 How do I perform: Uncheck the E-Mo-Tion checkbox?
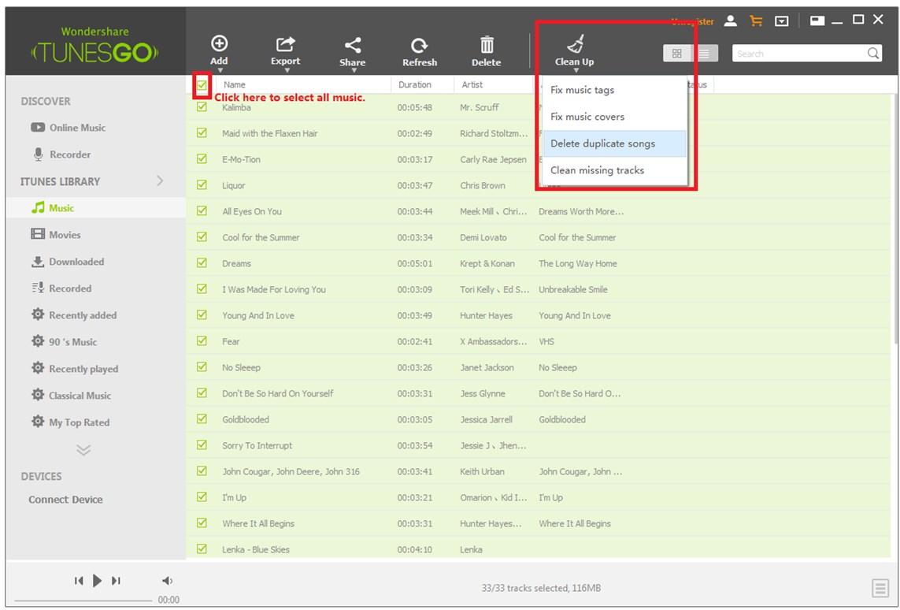click(202, 158)
